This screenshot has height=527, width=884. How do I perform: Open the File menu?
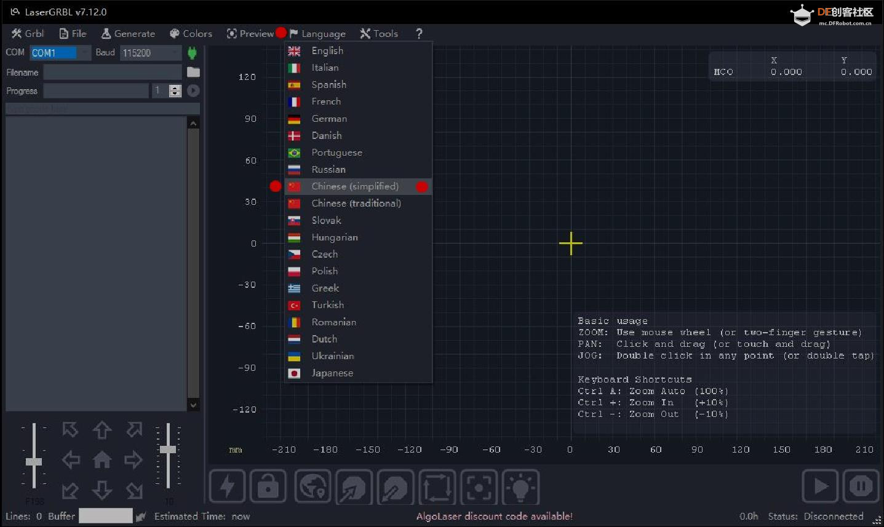click(73, 33)
